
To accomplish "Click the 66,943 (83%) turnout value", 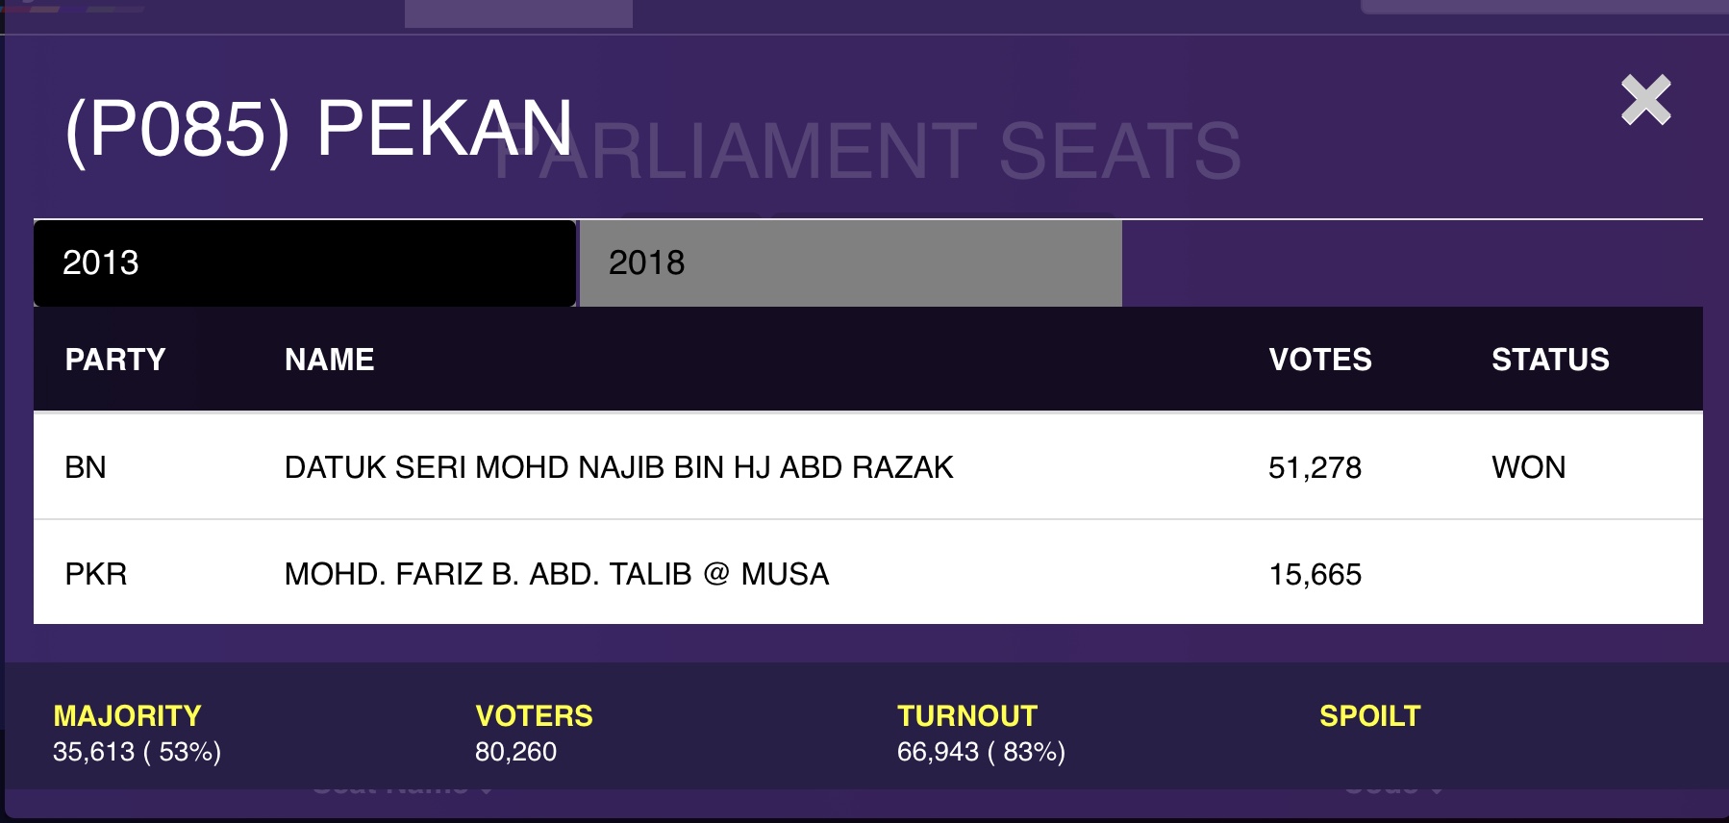I will (x=981, y=752).
